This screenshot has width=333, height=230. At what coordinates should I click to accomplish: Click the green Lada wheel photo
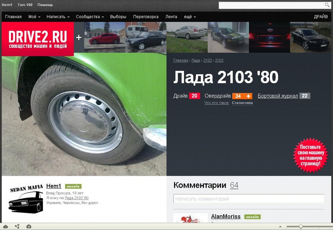pos(84,114)
